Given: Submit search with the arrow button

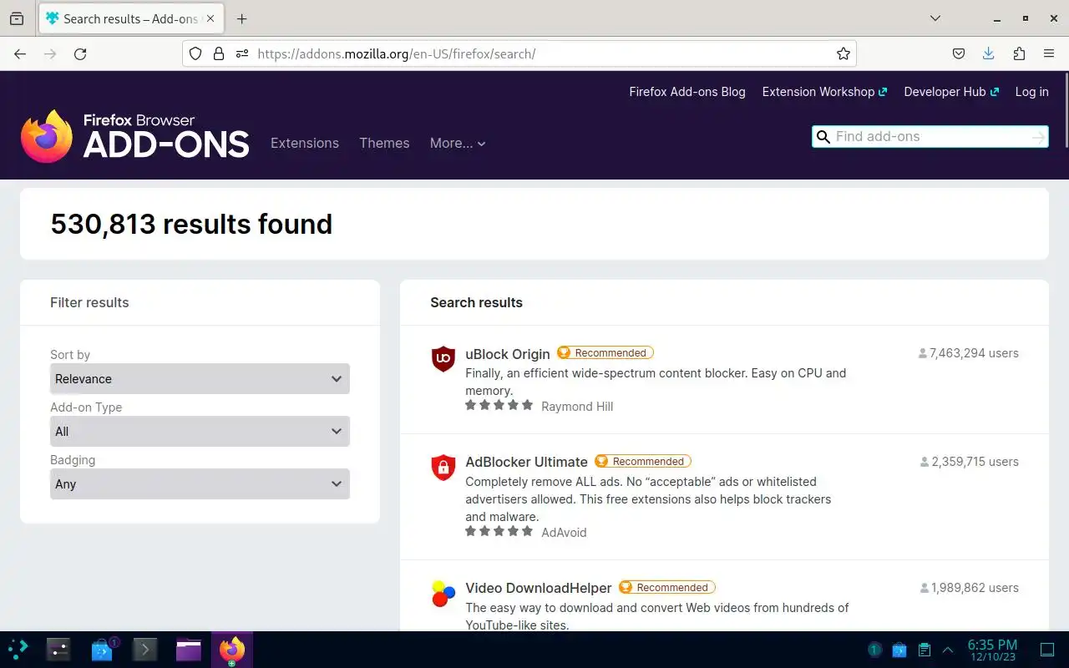Looking at the screenshot, I should (1038, 137).
